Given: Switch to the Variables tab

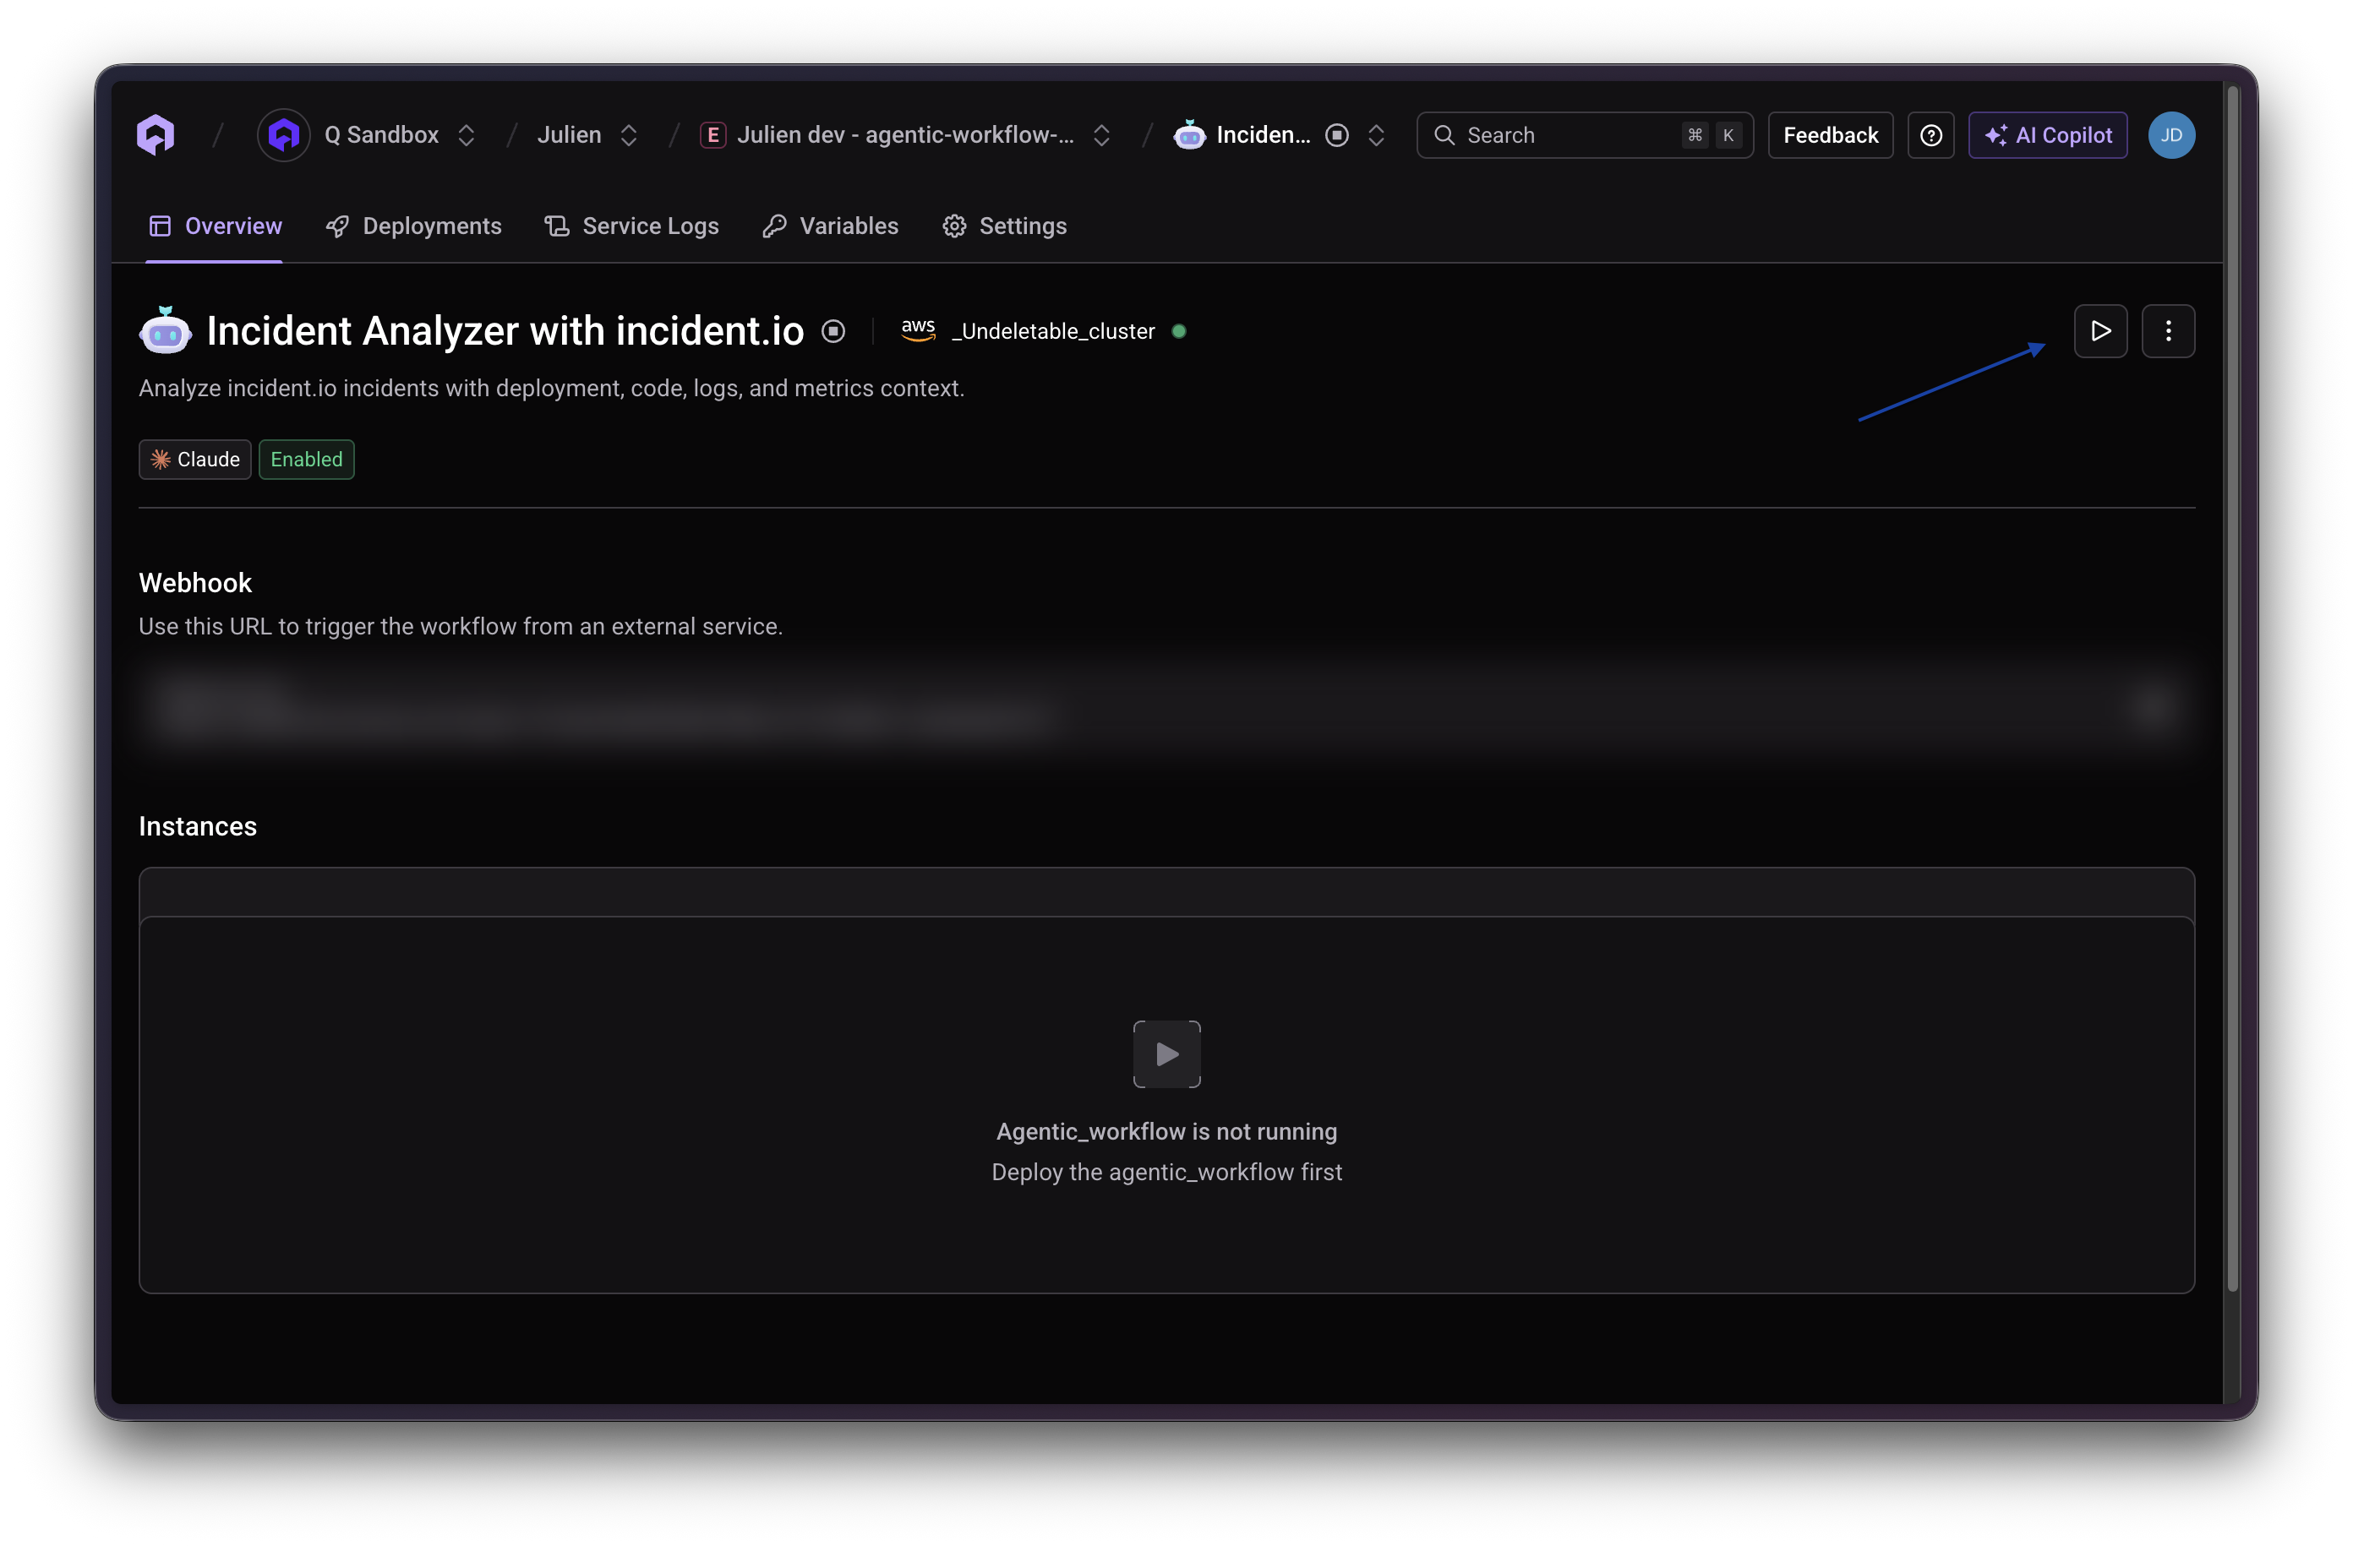Looking at the screenshot, I should [831, 226].
